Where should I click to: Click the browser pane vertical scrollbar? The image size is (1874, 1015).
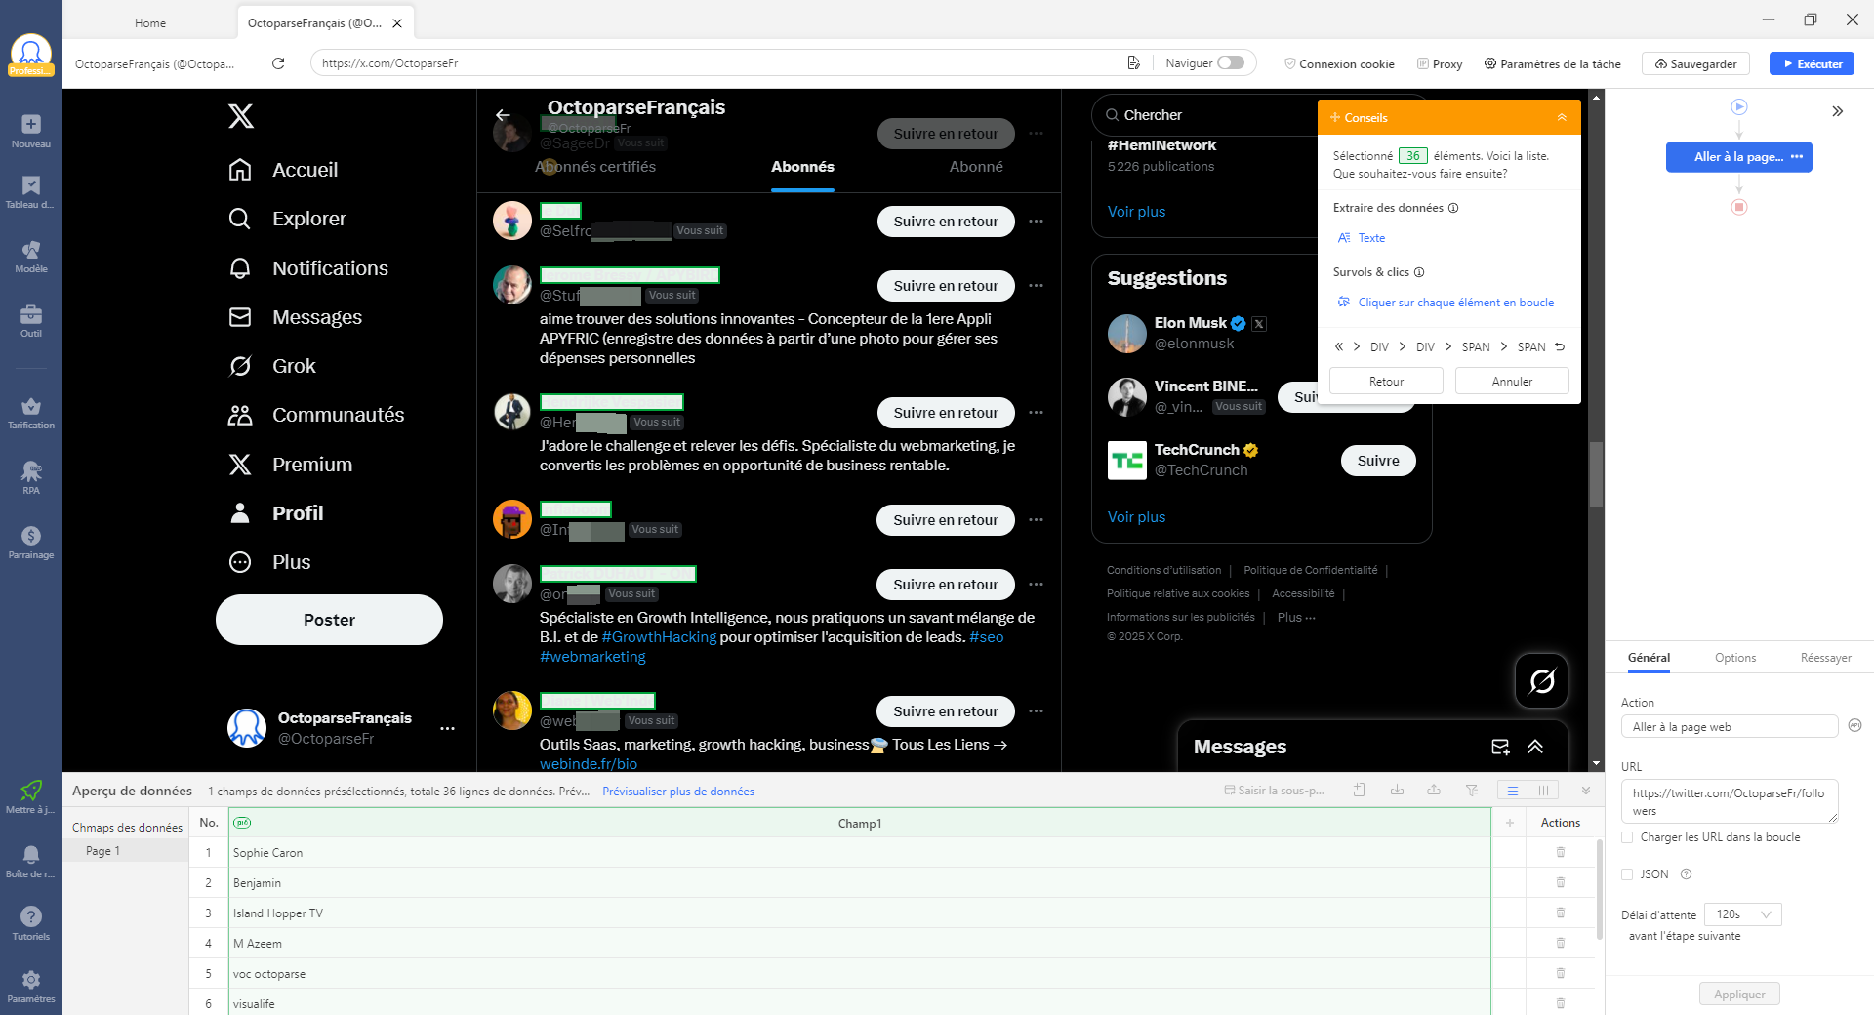(x=1596, y=473)
